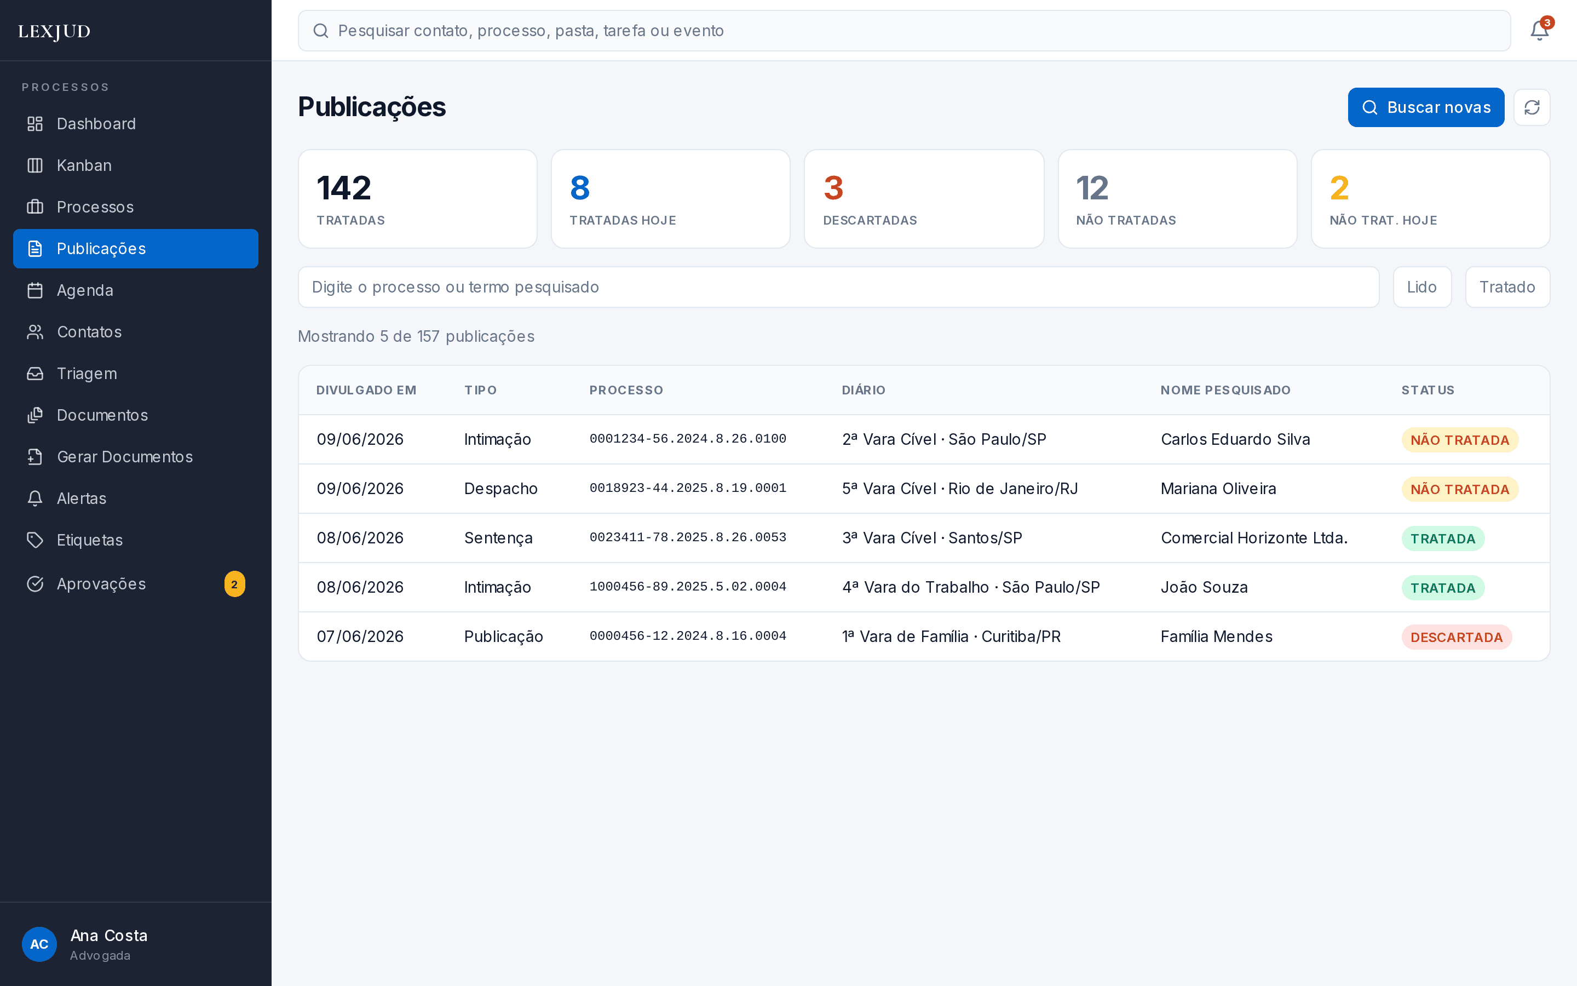The image size is (1577, 986).
Task: Open Ana Costa user profile name
Action: [109, 936]
